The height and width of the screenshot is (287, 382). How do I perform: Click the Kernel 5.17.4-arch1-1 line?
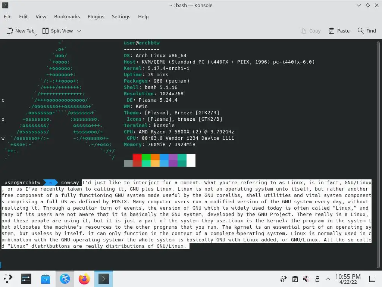pos(157,68)
